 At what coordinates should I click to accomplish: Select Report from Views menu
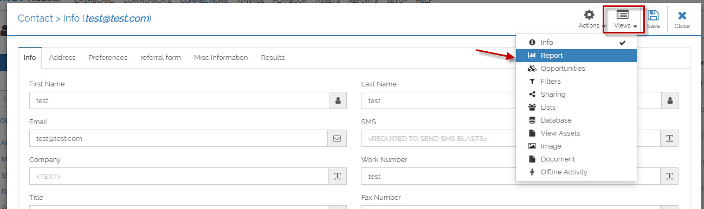(576, 56)
